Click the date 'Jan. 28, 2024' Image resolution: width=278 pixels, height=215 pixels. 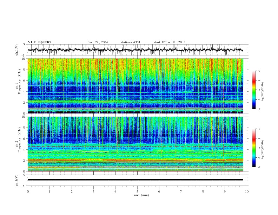[98, 42]
